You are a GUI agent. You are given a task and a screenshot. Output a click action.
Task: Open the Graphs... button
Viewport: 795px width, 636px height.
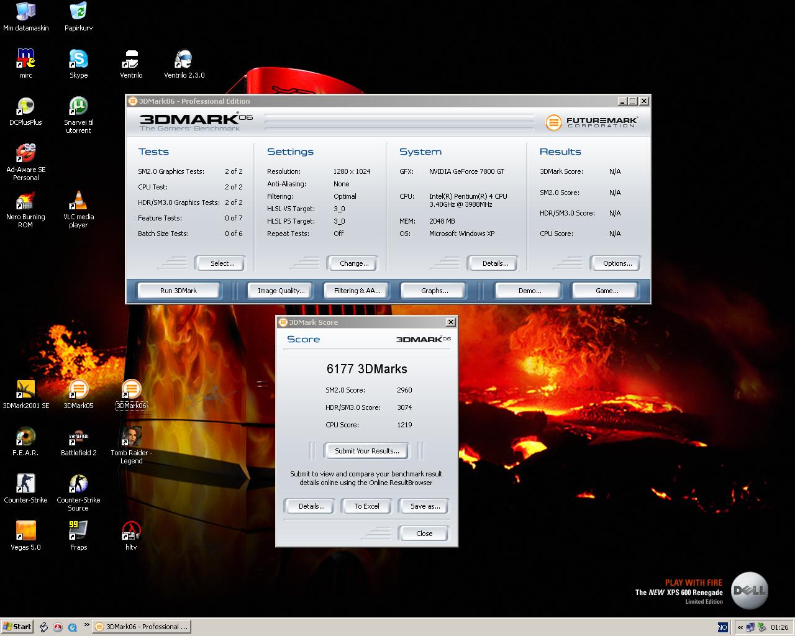click(x=434, y=291)
